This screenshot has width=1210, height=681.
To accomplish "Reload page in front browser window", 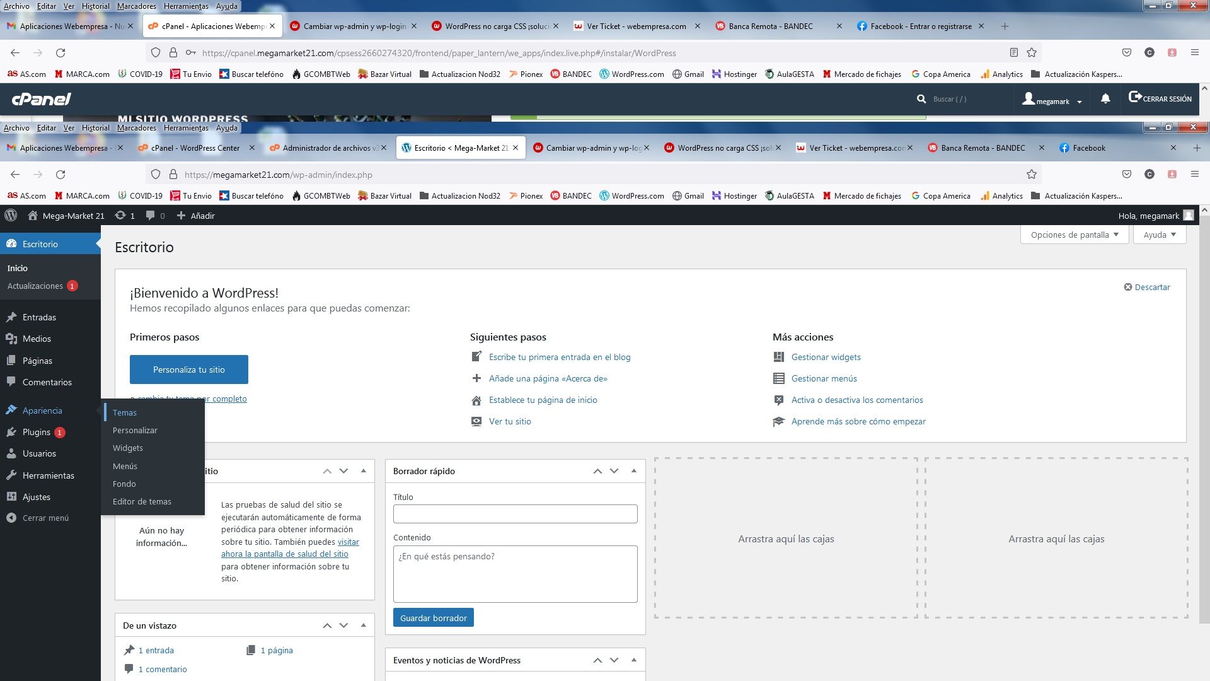I will tap(60, 175).
